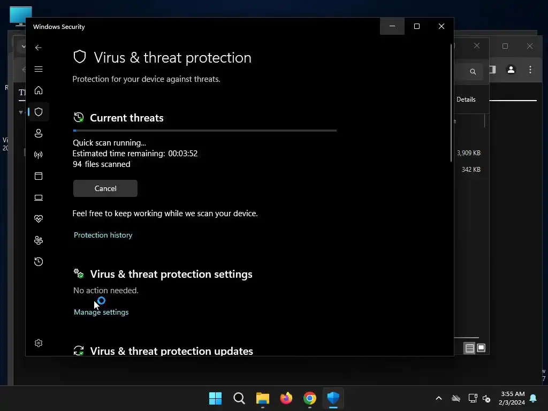Go back using the back arrow
The image size is (548, 411).
pos(39,48)
